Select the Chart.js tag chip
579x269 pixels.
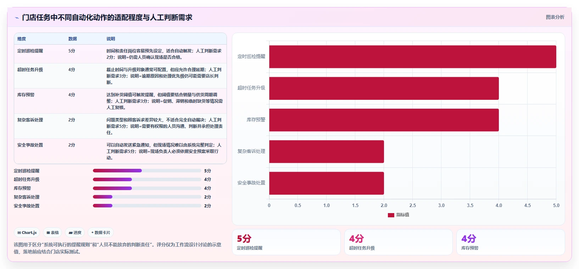pos(27,233)
